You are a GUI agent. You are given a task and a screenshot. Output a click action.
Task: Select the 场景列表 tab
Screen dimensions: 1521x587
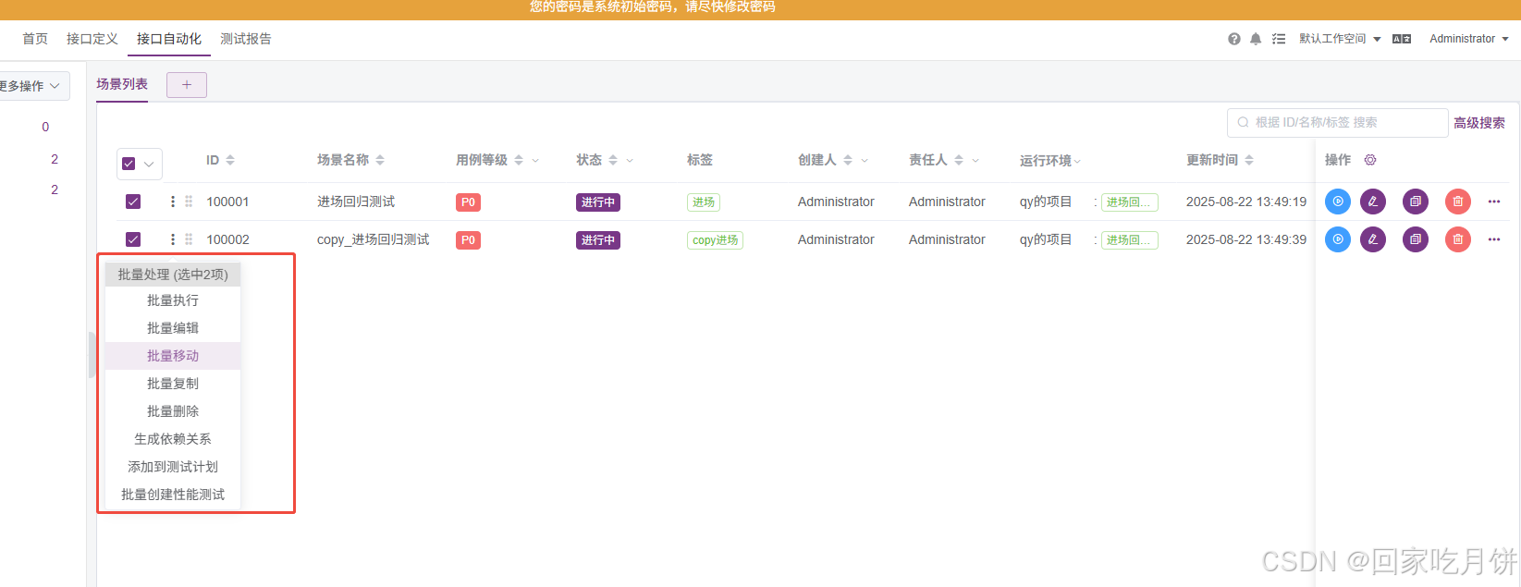coord(122,84)
